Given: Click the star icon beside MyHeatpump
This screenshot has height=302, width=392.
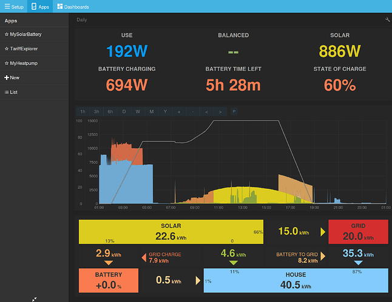Looking at the screenshot, I should [7, 63].
